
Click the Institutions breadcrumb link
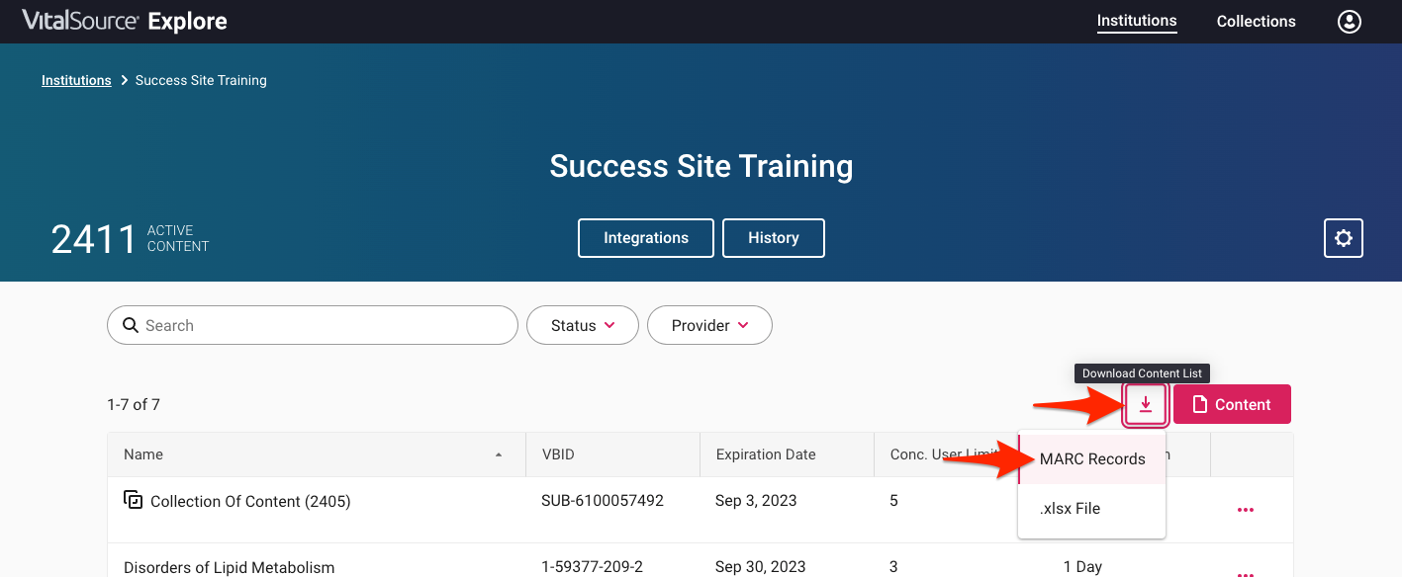pyautogui.click(x=76, y=80)
